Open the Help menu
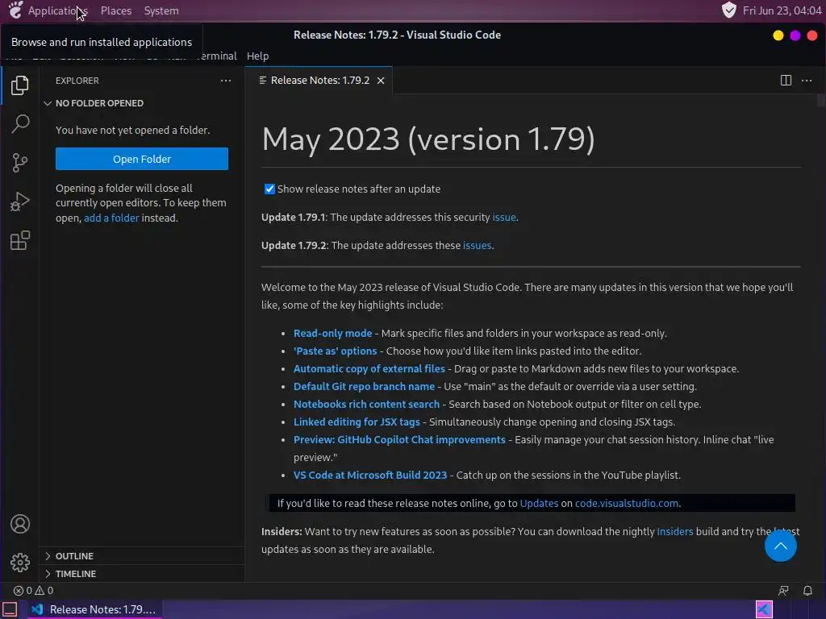This screenshot has height=619, width=826. (x=257, y=56)
